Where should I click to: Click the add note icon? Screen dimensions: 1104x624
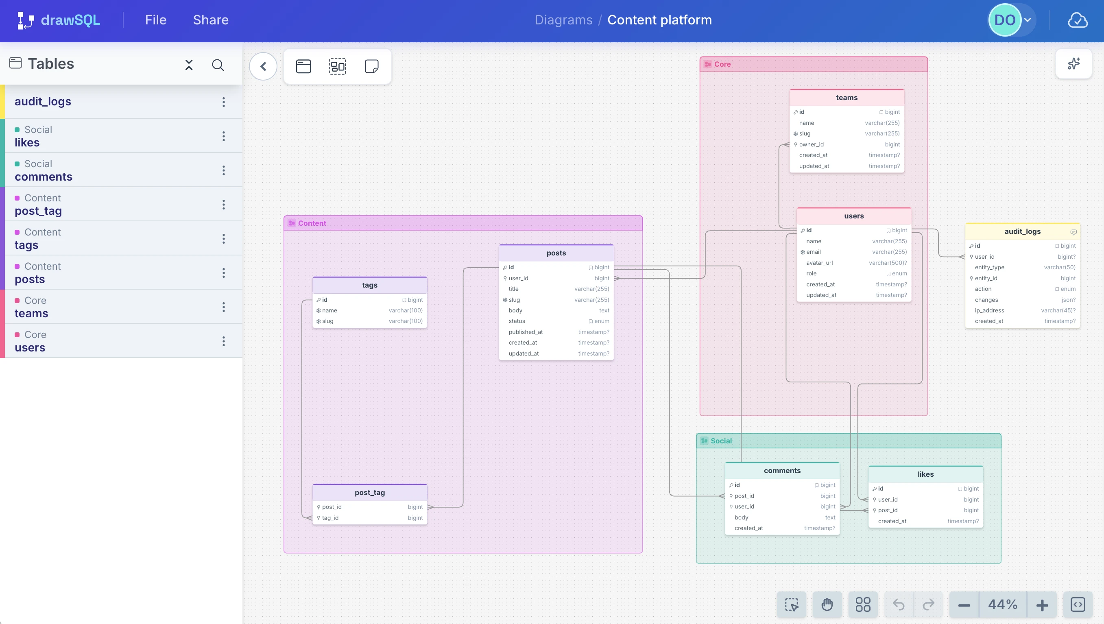(371, 66)
